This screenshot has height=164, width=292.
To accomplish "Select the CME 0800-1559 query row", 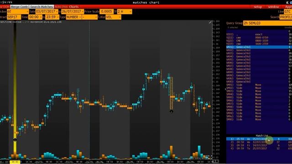I will click(259, 41).
